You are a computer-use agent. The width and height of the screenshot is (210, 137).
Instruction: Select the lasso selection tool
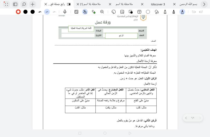tap(148, 12)
